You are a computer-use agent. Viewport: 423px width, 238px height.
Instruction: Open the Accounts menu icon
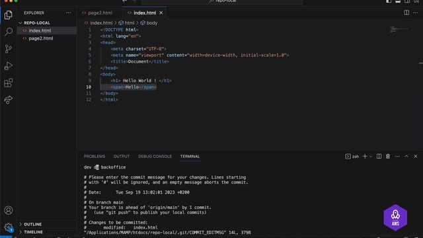coord(9,210)
